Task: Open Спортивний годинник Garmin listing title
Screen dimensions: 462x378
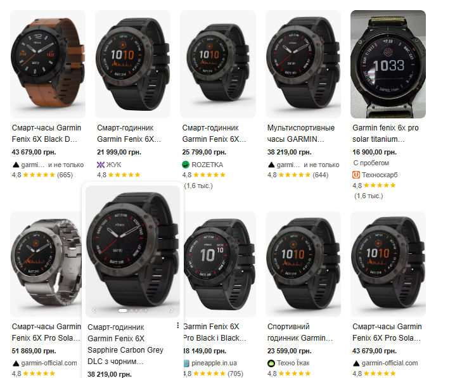Action: click(300, 332)
